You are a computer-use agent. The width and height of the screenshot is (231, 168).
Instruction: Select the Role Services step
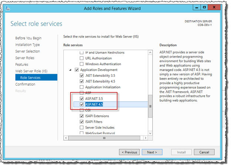pos(36,78)
